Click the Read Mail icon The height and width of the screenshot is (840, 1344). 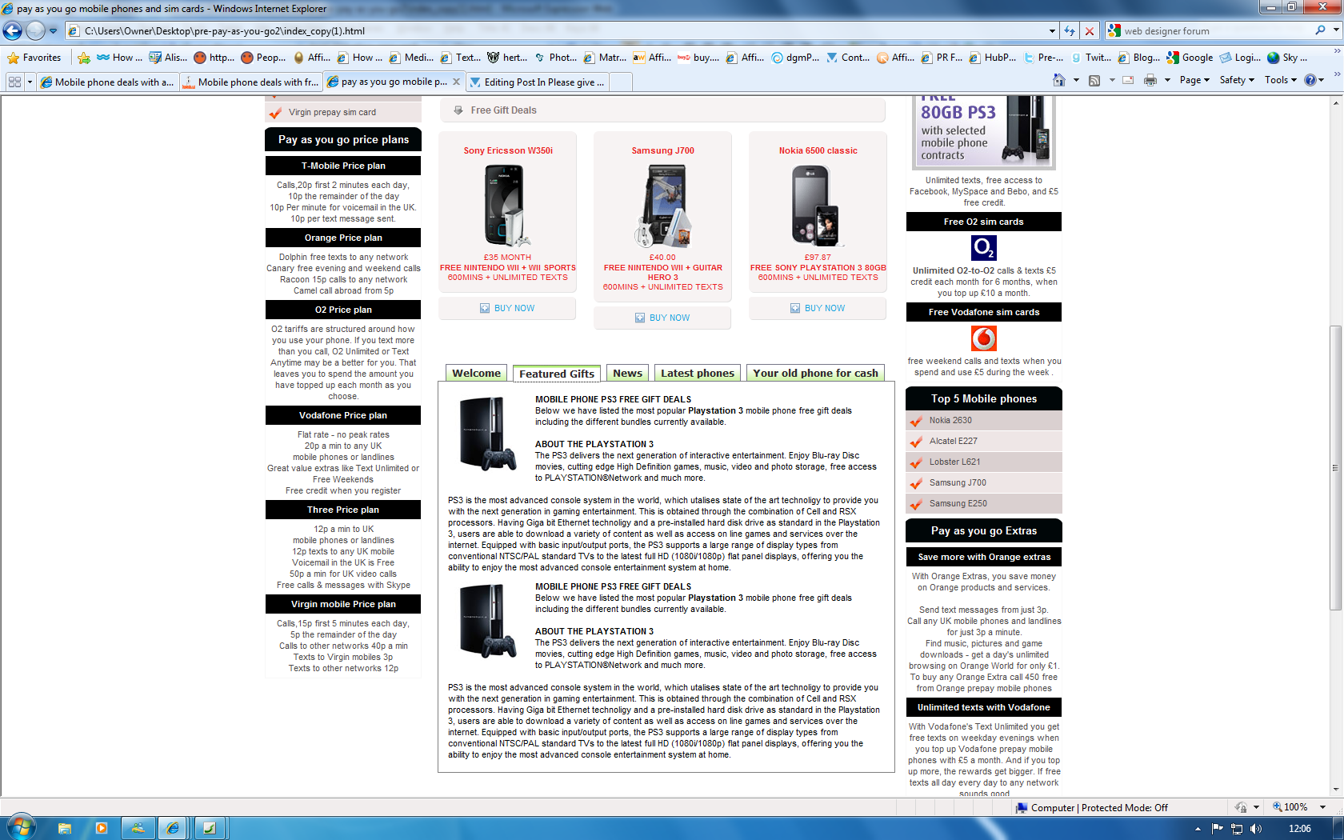coord(1128,80)
